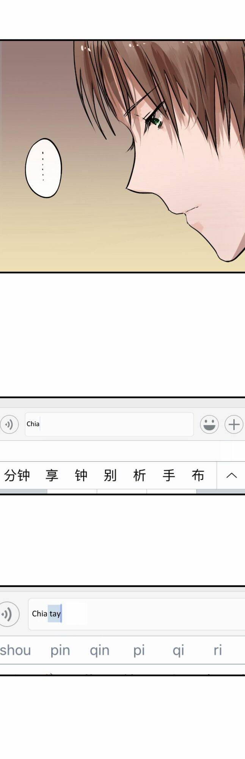Tap the voice input icon beside Chia field
Screen dimensions: 245x759
point(9,424)
